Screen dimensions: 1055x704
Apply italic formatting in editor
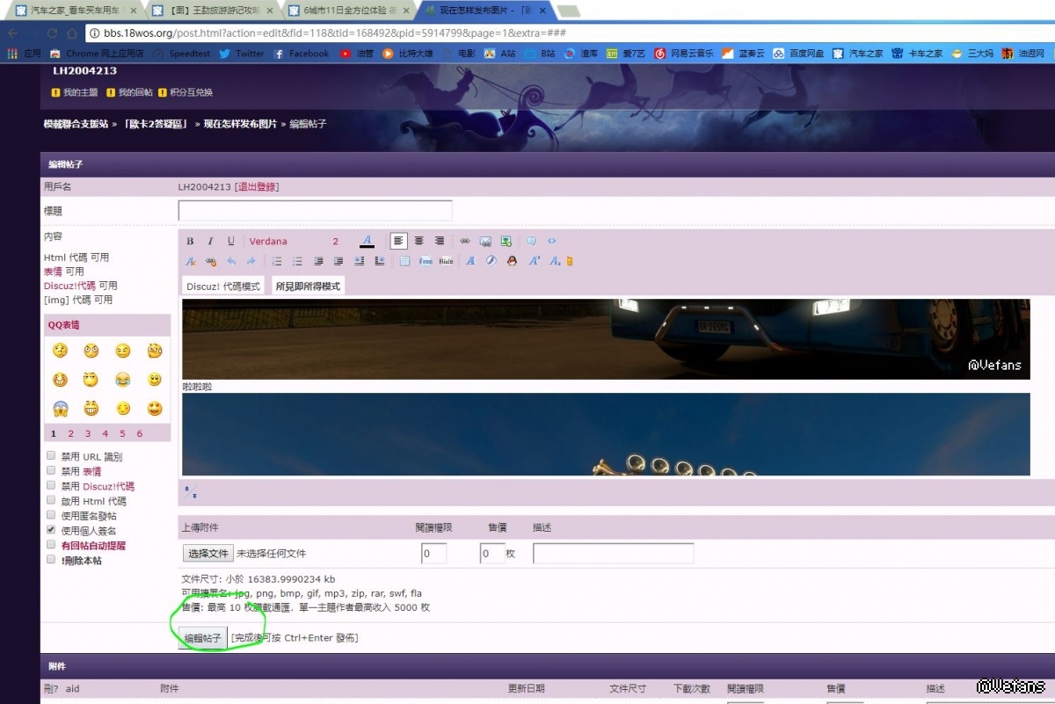[211, 242]
